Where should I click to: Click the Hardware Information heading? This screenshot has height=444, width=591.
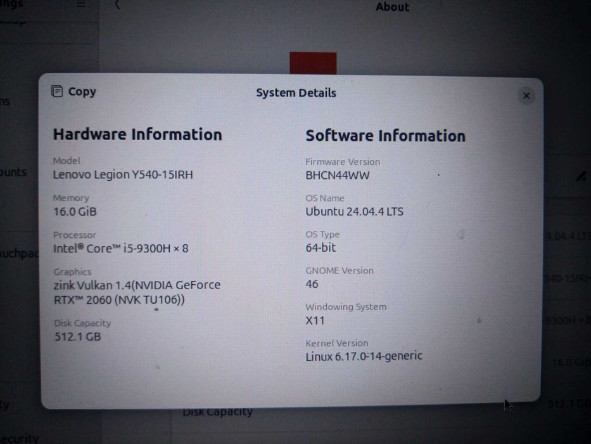pos(137,134)
